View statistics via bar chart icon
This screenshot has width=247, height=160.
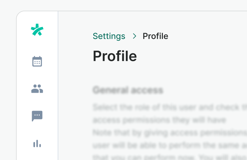(x=37, y=144)
